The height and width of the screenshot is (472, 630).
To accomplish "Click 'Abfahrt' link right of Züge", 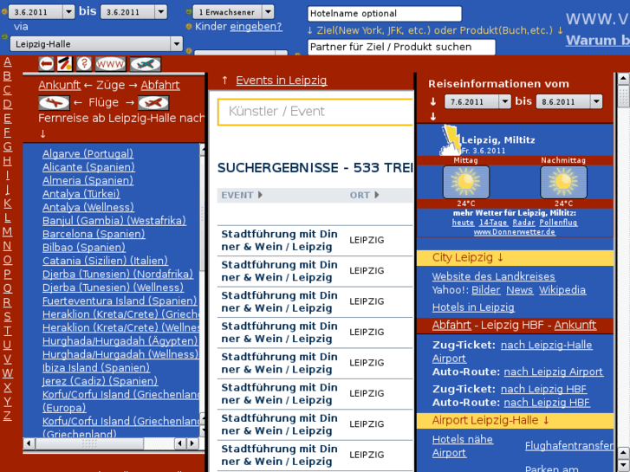I will click(x=160, y=85).
